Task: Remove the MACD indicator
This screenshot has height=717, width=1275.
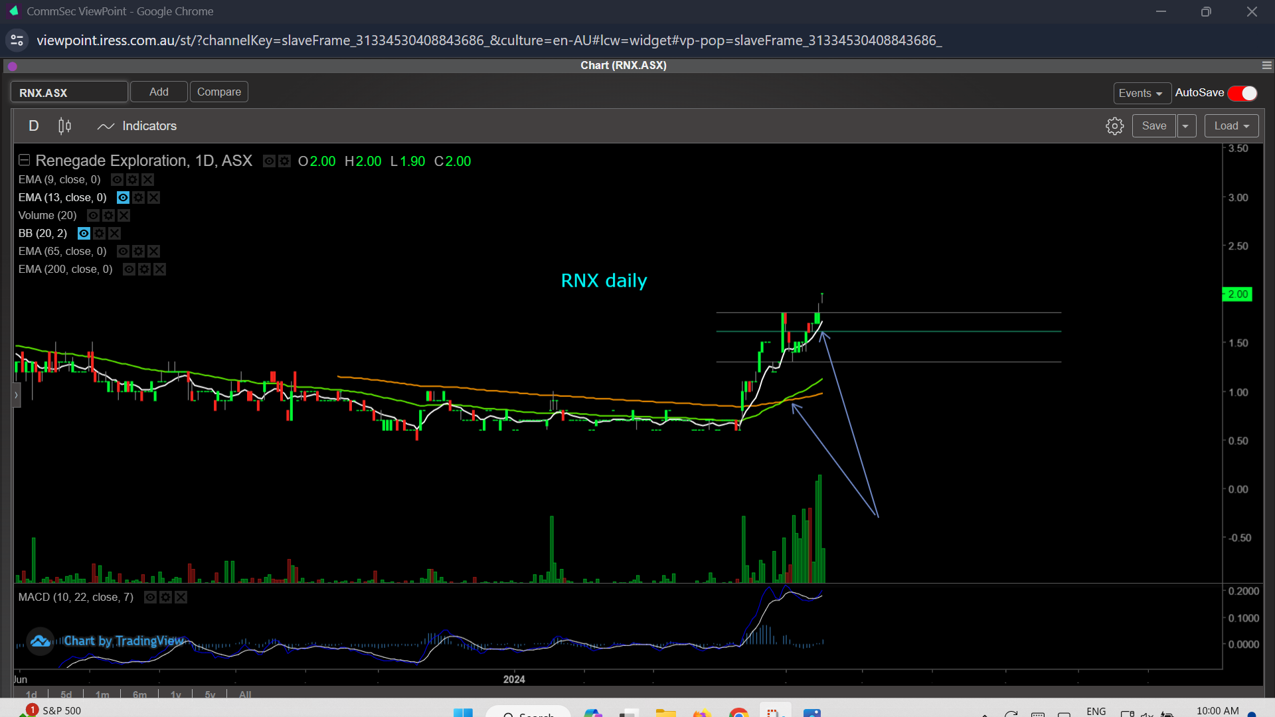Action: tap(181, 597)
